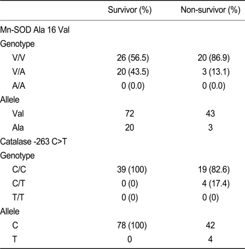Click the T/T genotype row label
Viewport: 245px width, 249px height.
tap(18, 197)
